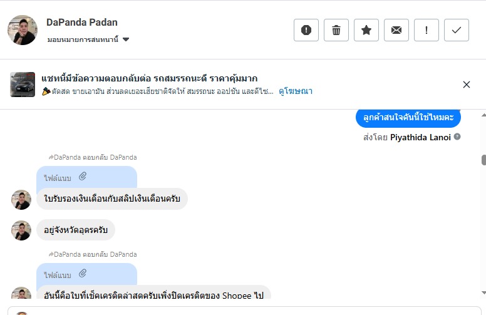The height and width of the screenshot is (315, 486).
Task: Mark conversation as spam with octagon icon
Action: click(306, 30)
